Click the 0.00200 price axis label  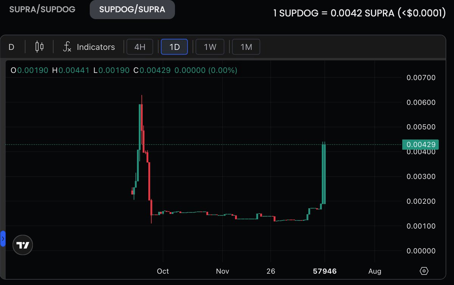click(x=421, y=201)
